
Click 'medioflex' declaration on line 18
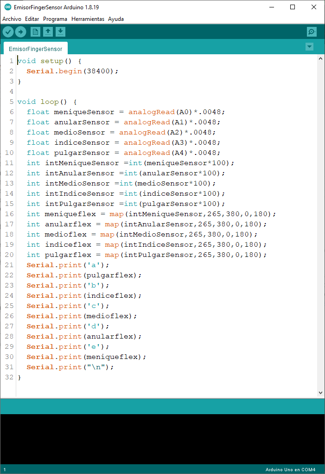(65, 235)
